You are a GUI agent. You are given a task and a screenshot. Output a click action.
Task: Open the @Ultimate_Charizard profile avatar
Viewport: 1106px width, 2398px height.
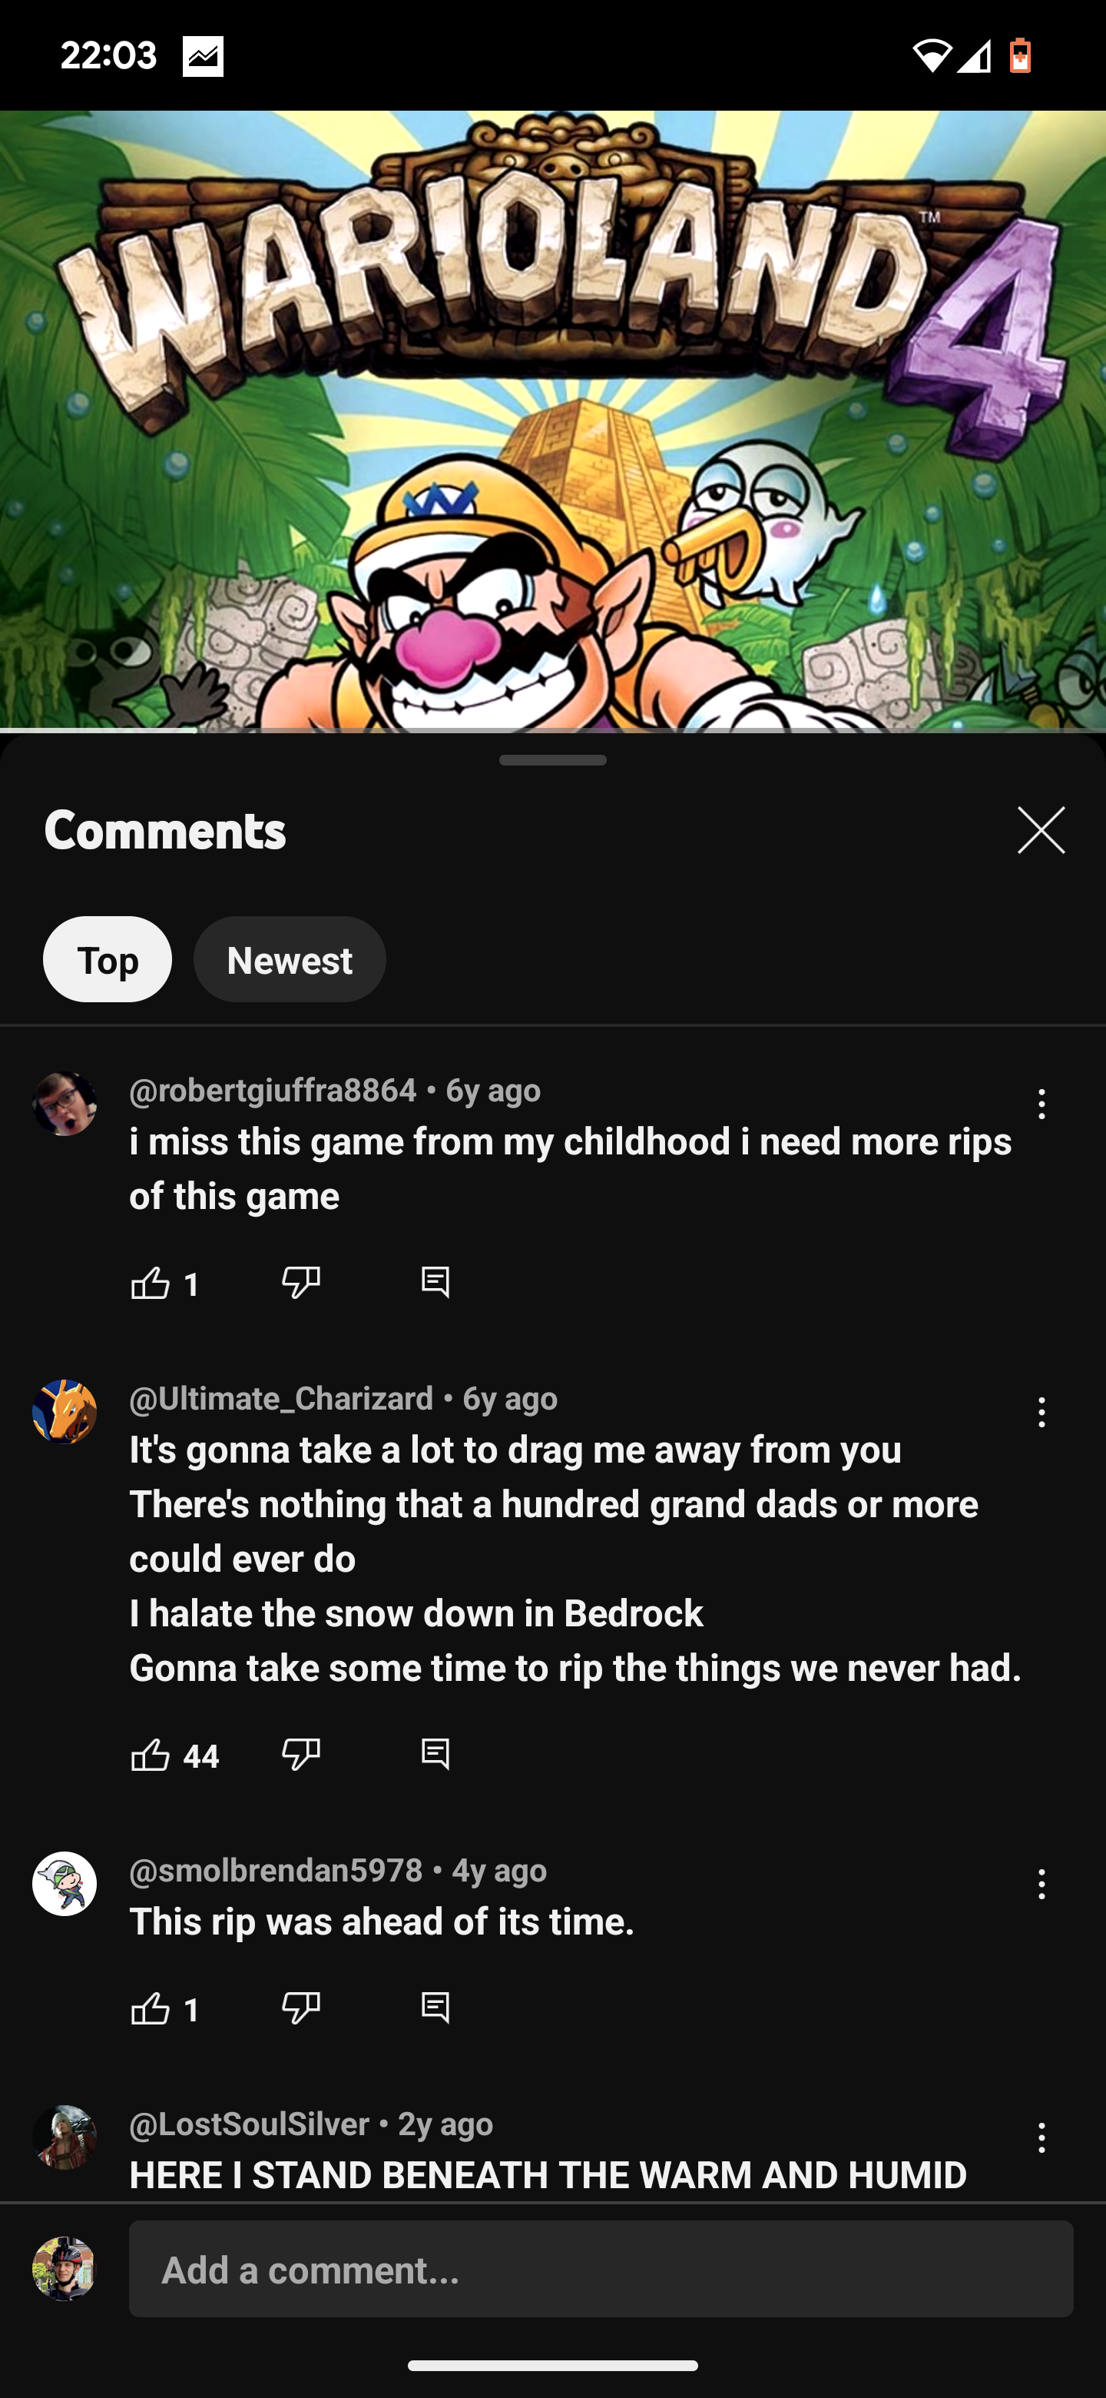pyautogui.click(x=65, y=1412)
